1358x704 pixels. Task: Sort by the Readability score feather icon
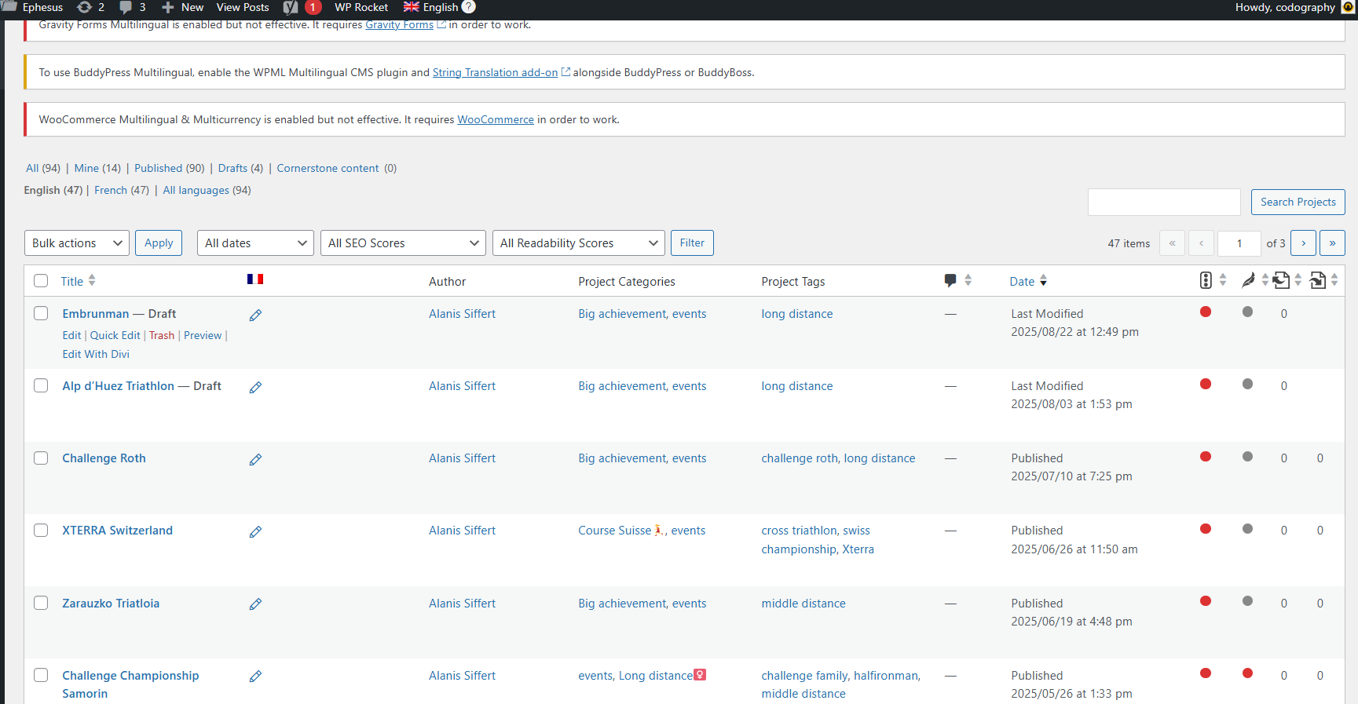[1248, 281]
